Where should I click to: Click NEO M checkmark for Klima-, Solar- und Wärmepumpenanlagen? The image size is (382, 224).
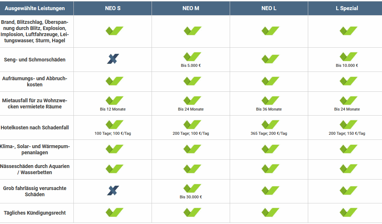coord(192,148)
